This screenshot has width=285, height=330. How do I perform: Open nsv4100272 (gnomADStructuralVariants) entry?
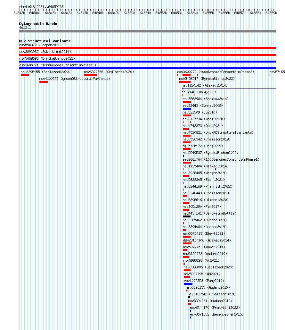[x=75, y=79]
